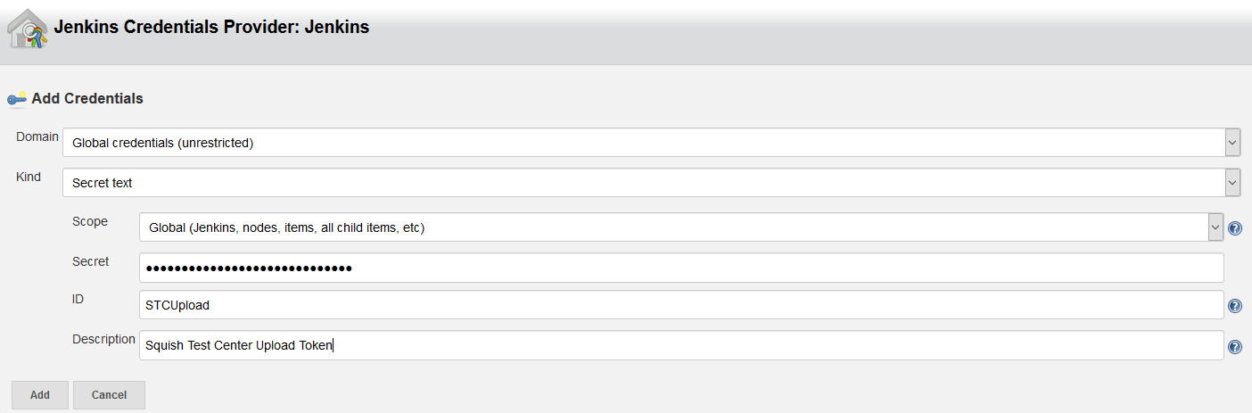
Task: Open help for the Description field
Action: coord(1235,347)
